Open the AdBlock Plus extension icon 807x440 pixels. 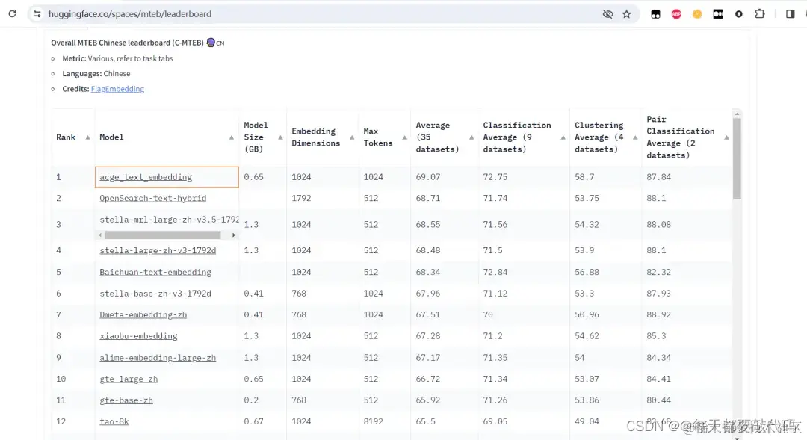pyautogui.click(x=676, y=14)
